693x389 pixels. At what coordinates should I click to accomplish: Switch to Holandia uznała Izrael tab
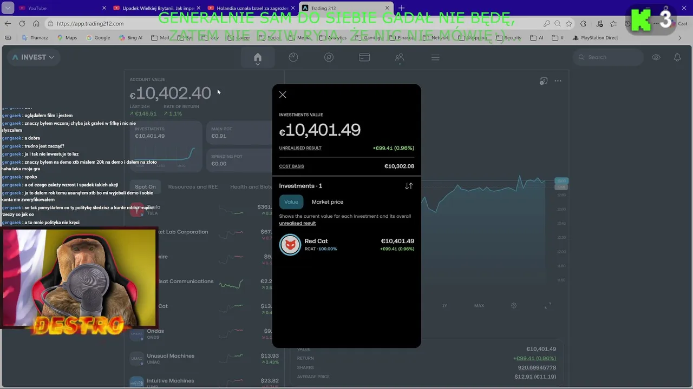pos(250,8)
